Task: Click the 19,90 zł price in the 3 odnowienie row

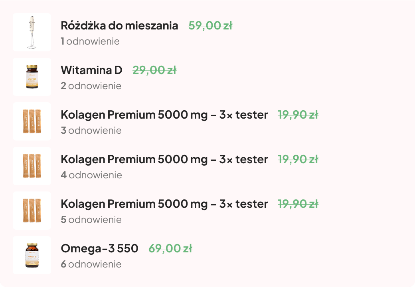Action: coord(298,115)
